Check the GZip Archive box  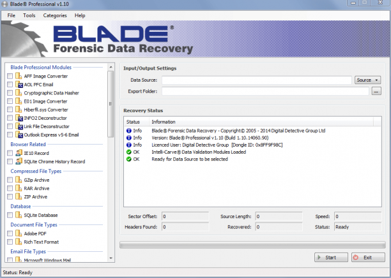pos(10,180)
